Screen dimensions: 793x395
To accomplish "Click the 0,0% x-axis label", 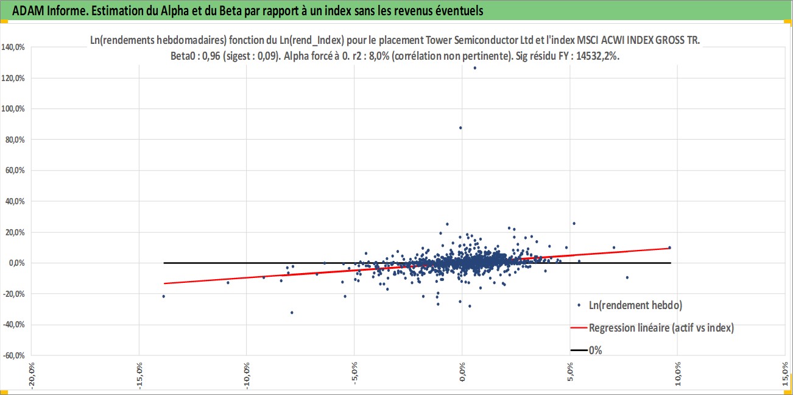I will point(462,373).
